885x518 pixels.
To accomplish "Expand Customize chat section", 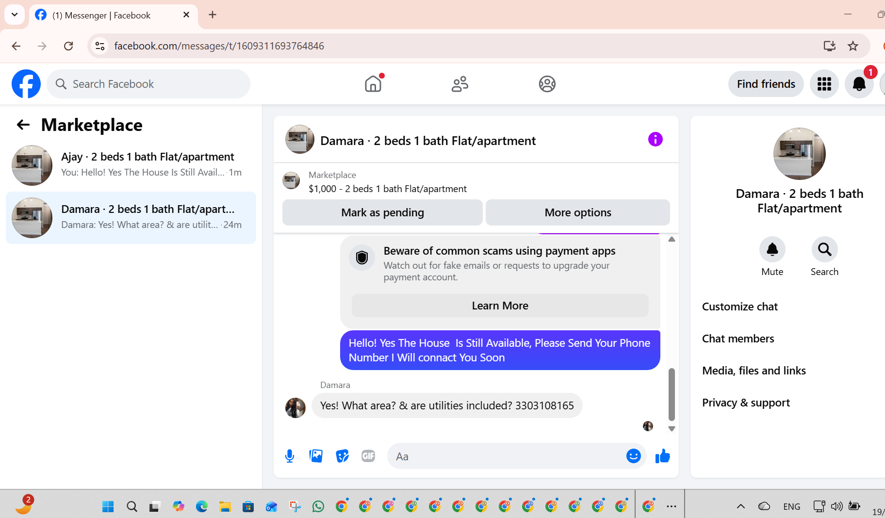I will click(739, 307).
